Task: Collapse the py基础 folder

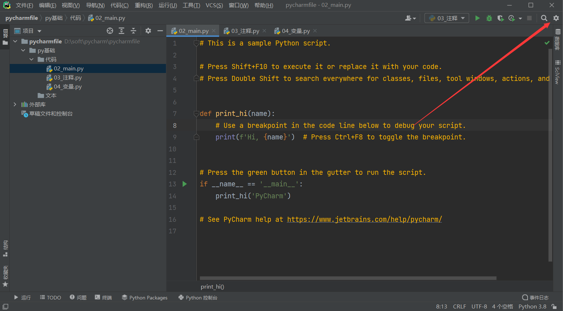Action: click(x=24, y=51)
